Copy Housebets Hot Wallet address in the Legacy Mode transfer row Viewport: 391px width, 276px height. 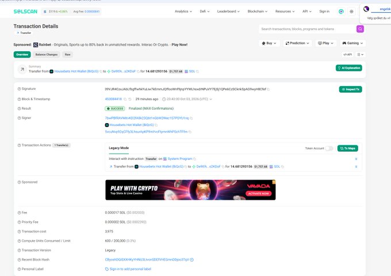click(186, 167)
